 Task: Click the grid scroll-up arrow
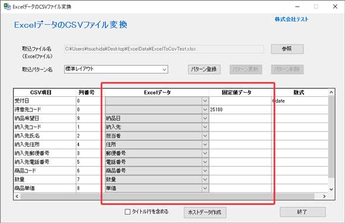[331, 92]
